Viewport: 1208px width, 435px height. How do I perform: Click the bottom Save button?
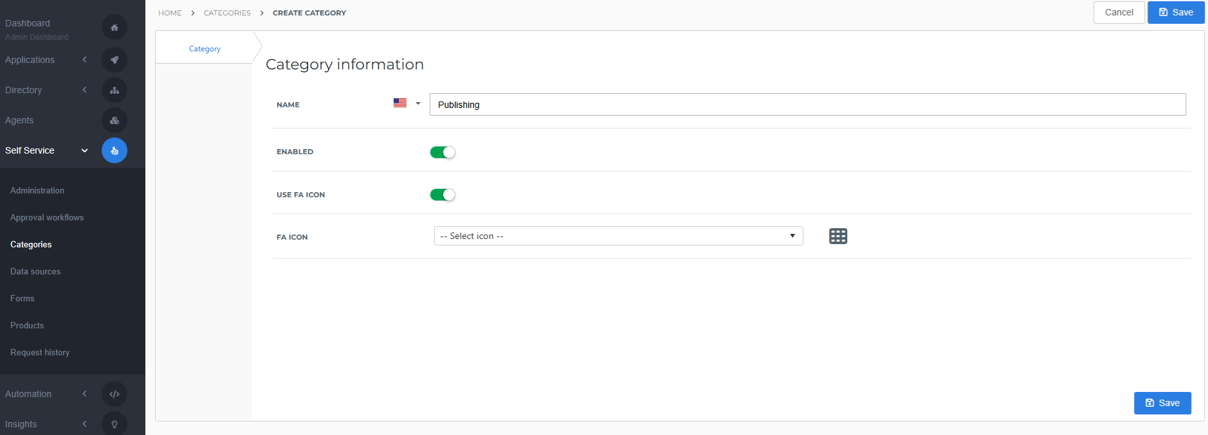click(1162, 403)
